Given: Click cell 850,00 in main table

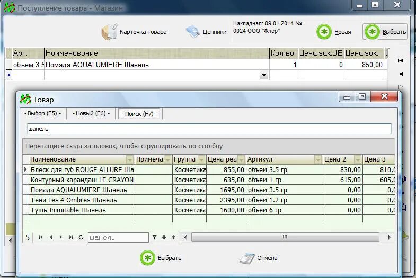Looking at the screenshot, I should pyautogui.click(x=364, y=65).
